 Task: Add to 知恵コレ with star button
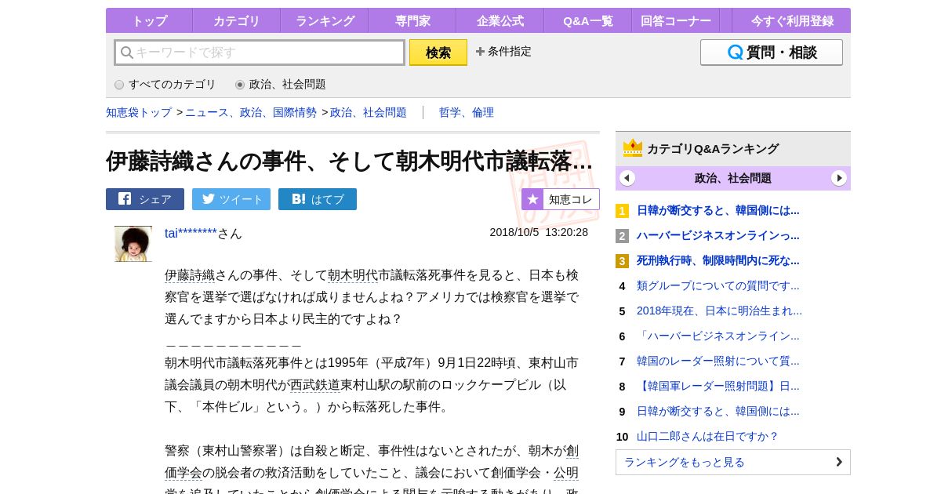[x=561, y=199]
